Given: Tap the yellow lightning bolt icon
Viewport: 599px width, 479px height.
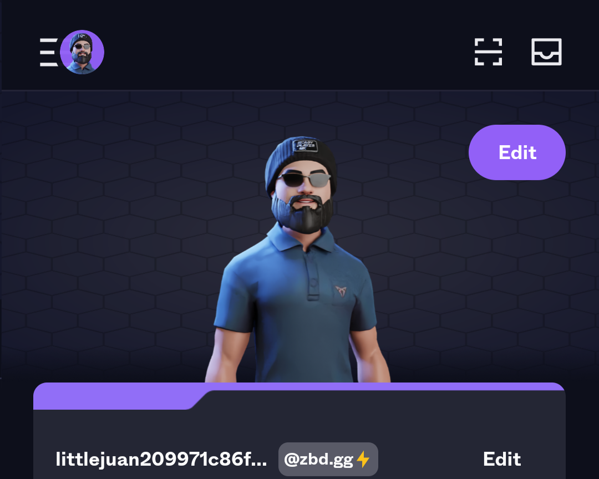Looking at the screenshot, I should (x=363, y=459).
